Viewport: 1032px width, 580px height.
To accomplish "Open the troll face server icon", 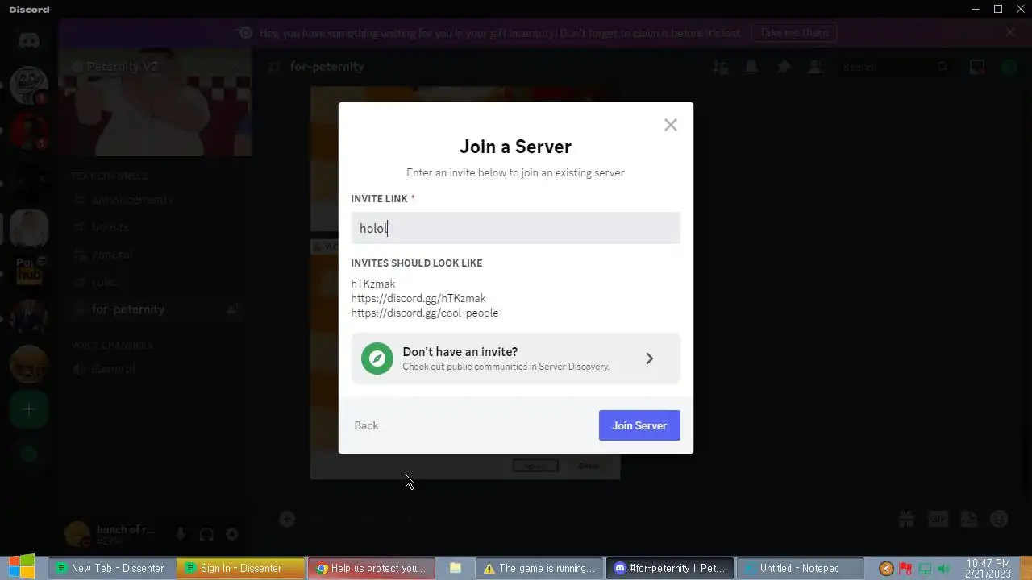I will [29, 84].
